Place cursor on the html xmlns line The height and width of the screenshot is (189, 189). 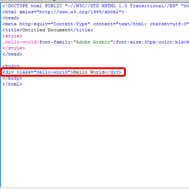(x=63, y=12)
